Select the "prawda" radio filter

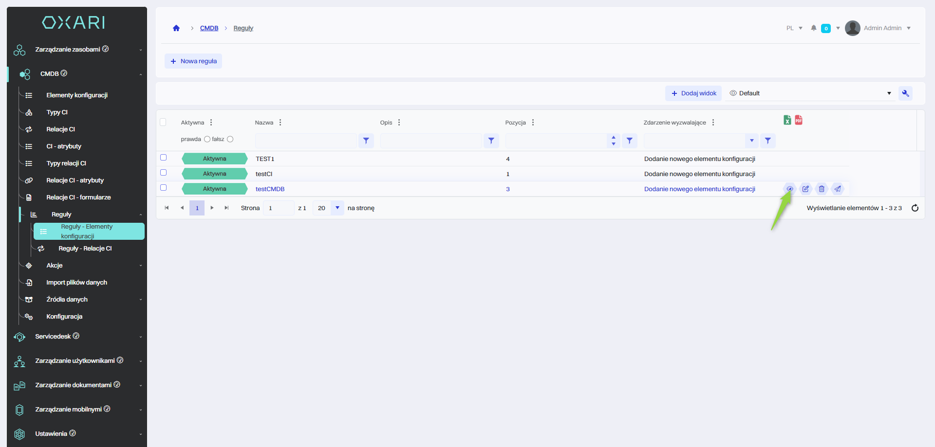(207, 139)
